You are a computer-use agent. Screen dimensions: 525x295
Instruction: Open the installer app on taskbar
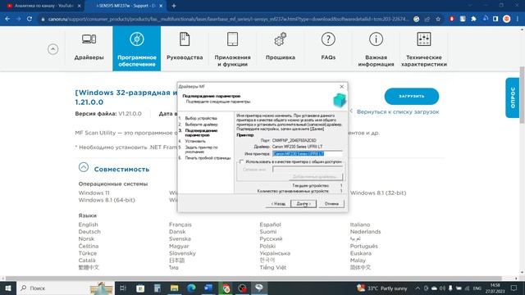coord(259,288)
